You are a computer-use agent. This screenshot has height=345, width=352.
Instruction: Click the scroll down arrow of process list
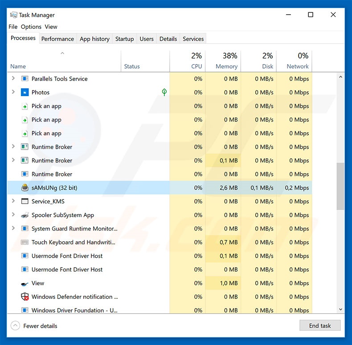(340, 309)
